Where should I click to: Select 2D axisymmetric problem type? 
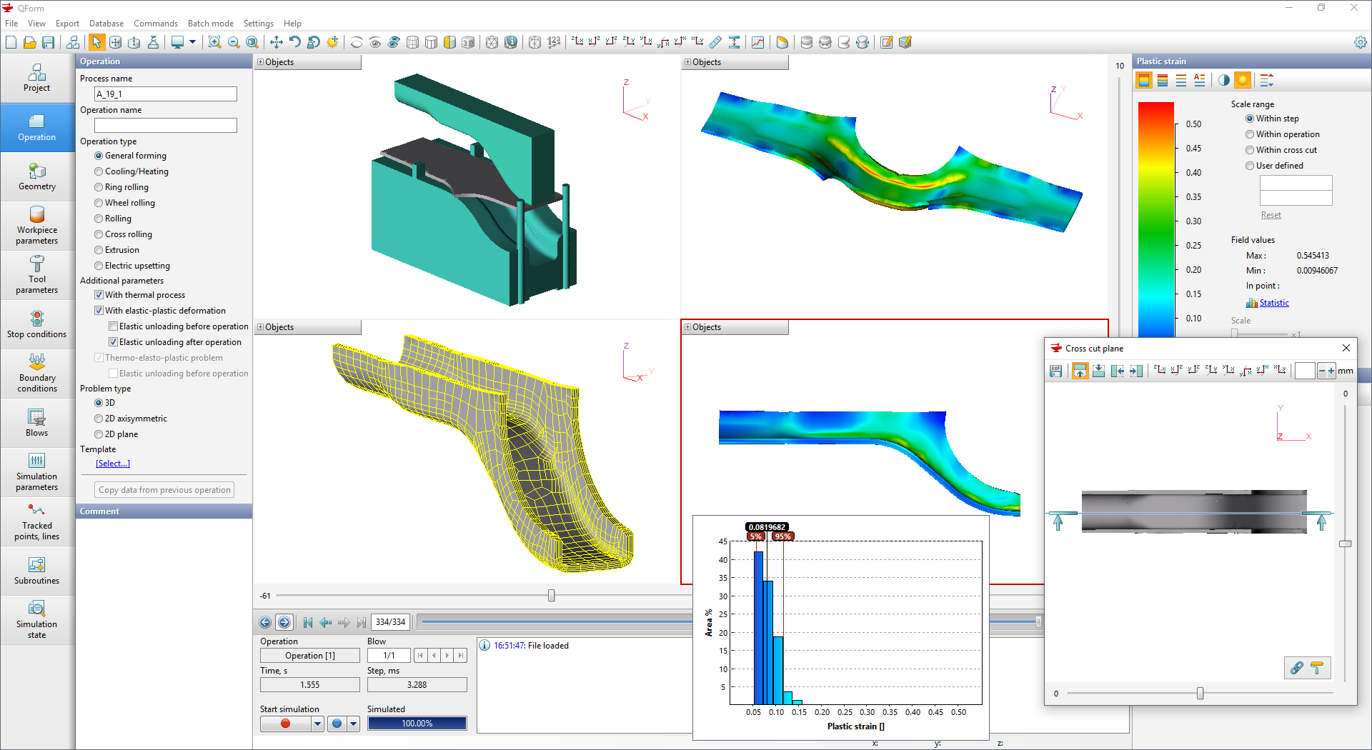pyautogui.click(x=99, y=419)
